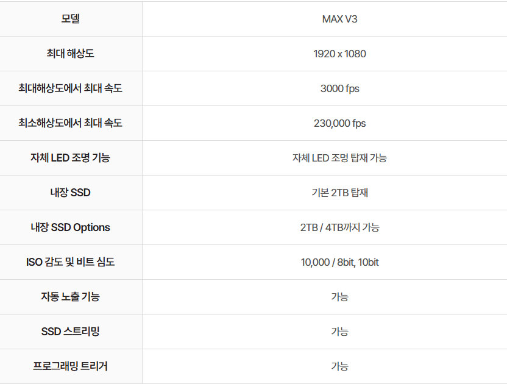Select the '3000 fps' value

[x=339, y=88]
